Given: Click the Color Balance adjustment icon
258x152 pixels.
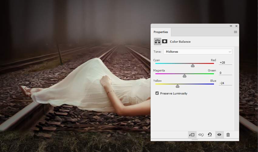Looking at the screenshot, I should click(158, 41).
